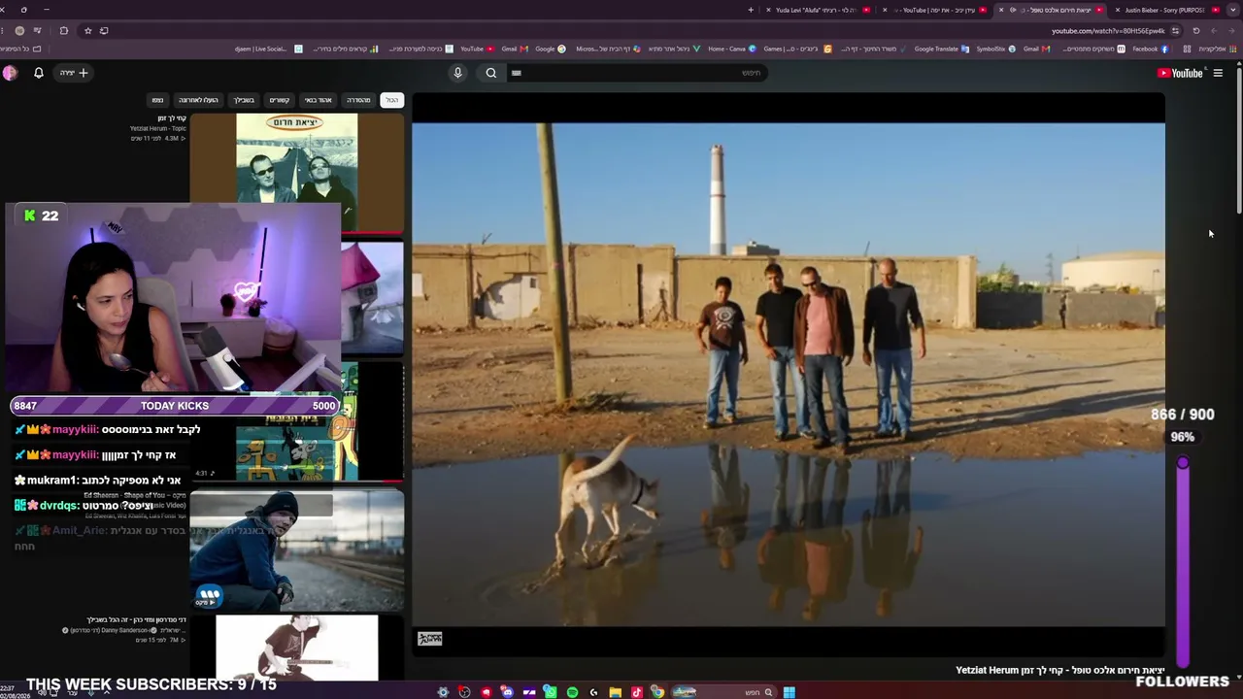Close the Yuda Levi 'Alufa' browser tab

point(768,10)
